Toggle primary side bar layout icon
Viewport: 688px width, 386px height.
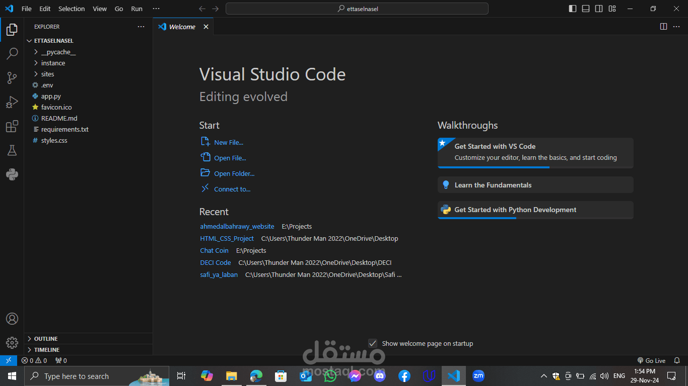click(x=573, y=9)
